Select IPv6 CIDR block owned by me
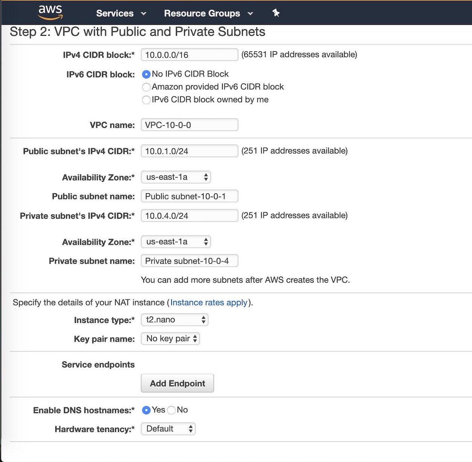 pos(146,100)
